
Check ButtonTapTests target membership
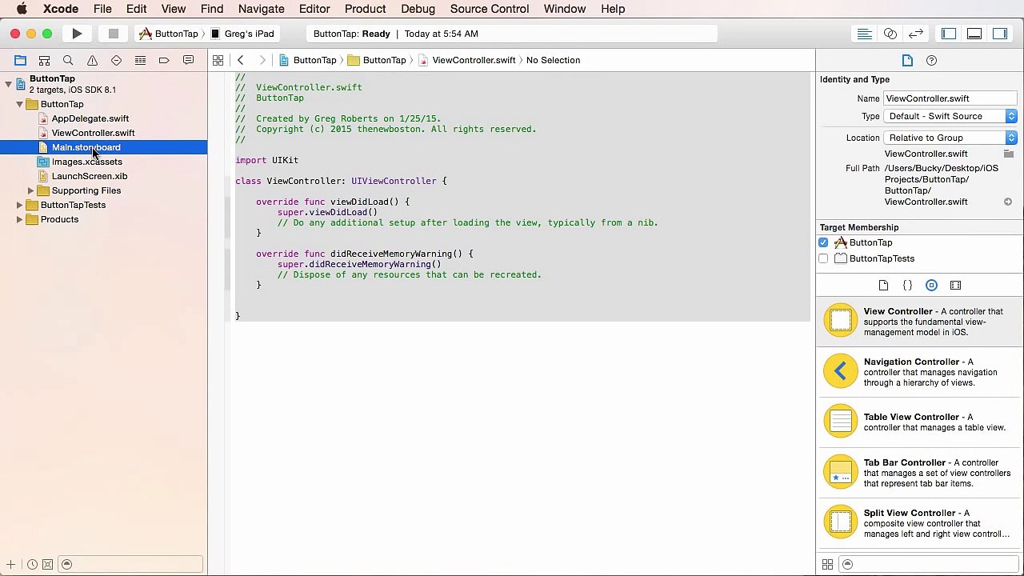pyautogui.click(x=823, y=258)
